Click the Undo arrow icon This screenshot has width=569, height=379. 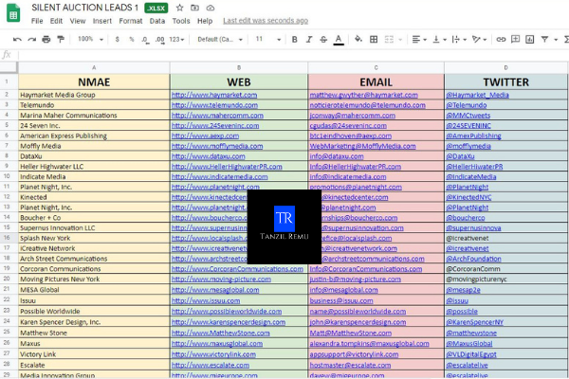tap(19, 40)
